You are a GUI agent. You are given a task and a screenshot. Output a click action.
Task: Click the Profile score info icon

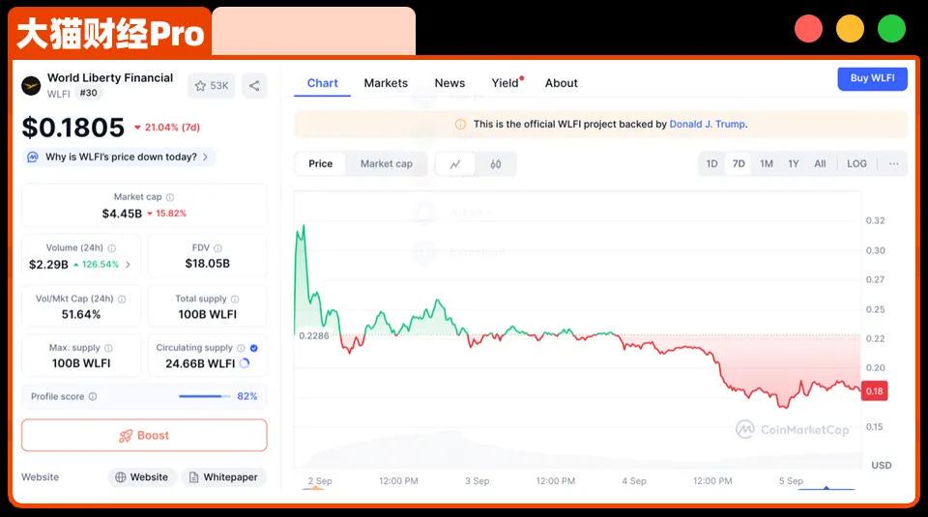point(93,396)
